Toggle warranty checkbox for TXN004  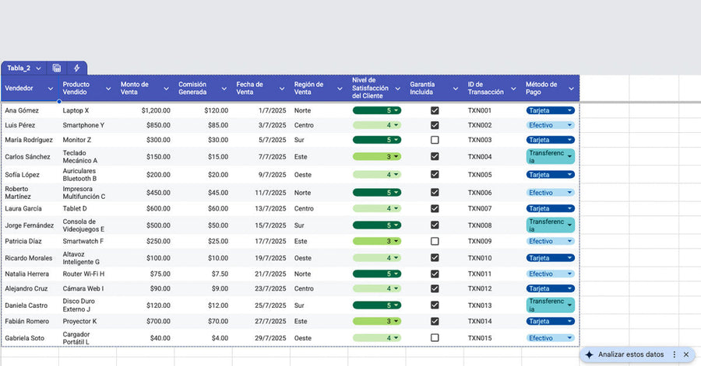tap(435, 156)
